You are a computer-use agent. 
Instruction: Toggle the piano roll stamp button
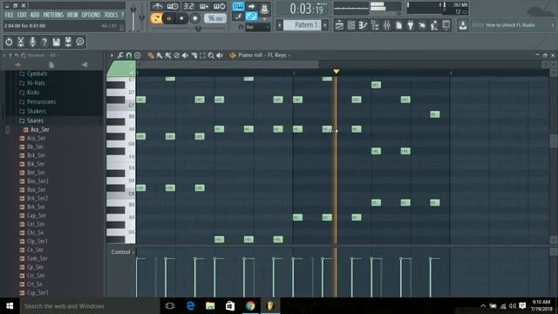[x=138, y=55]
